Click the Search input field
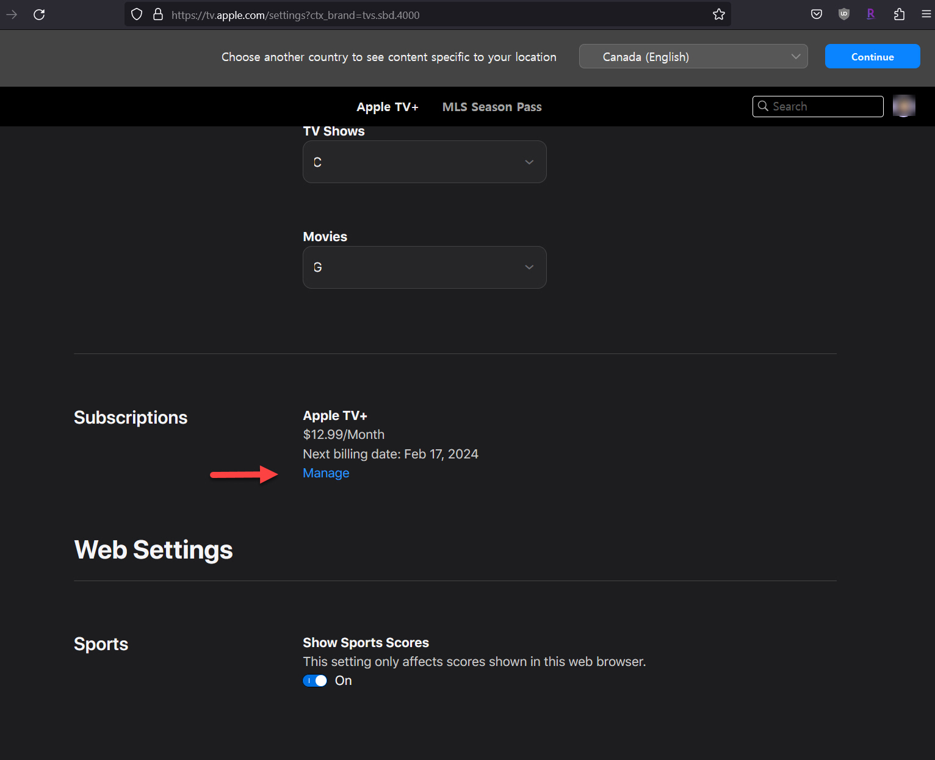Screen dimensions: 935x760 824,106
